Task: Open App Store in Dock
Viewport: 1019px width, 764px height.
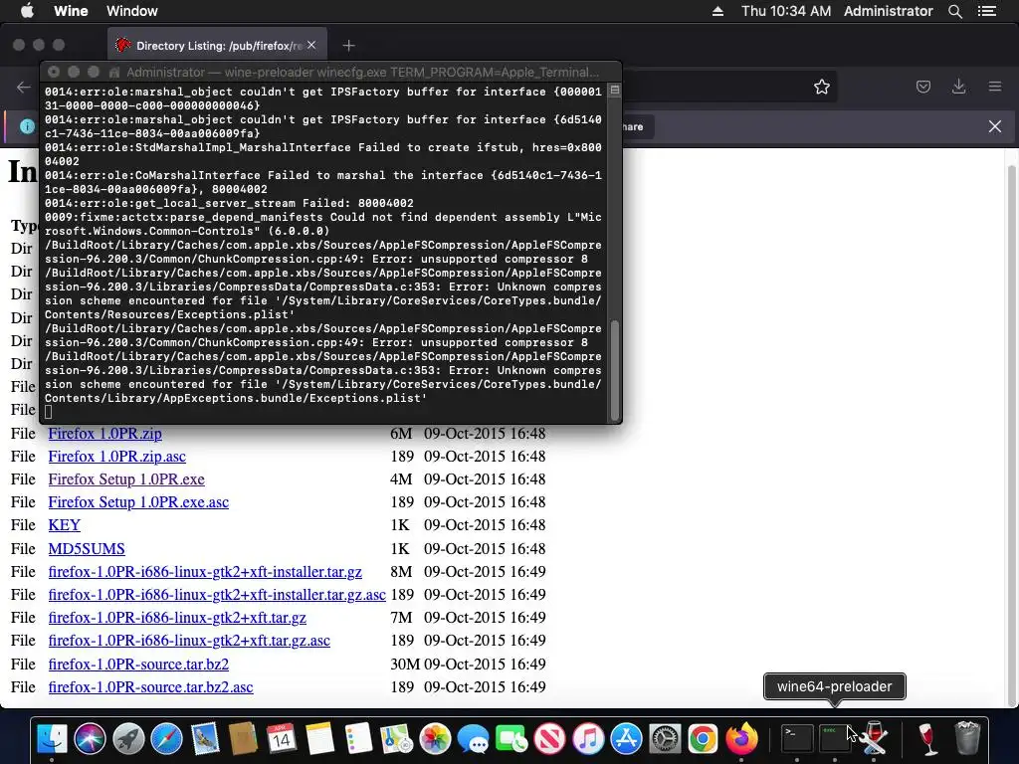Action: pos(626,739)
